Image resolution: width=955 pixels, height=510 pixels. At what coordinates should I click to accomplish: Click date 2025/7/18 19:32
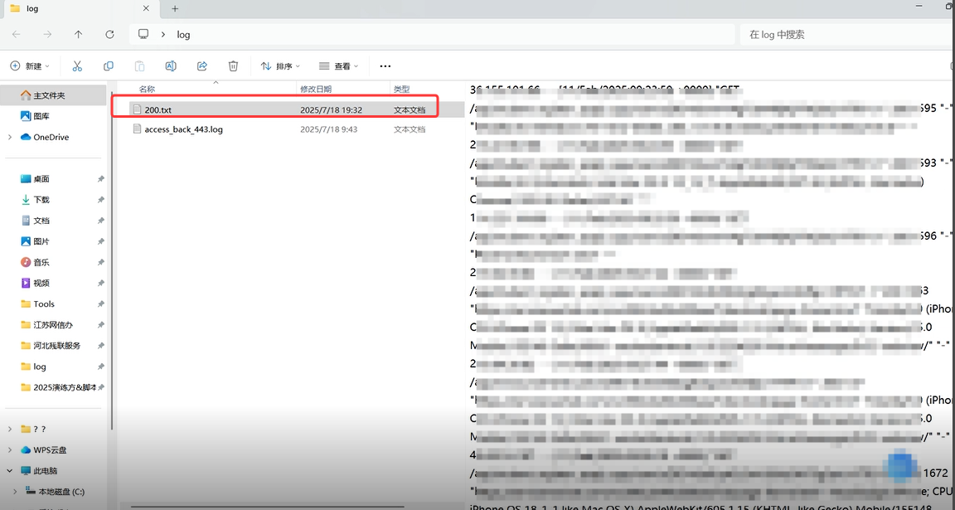332,109
